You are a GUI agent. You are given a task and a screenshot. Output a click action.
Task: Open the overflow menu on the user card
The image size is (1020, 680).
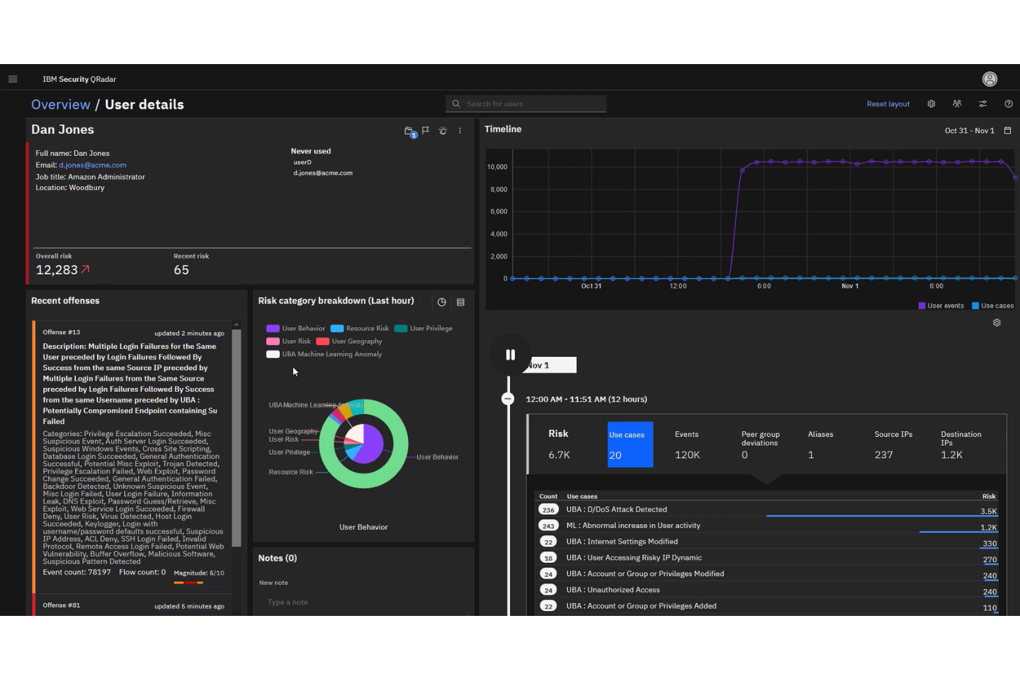coord(460,130)
